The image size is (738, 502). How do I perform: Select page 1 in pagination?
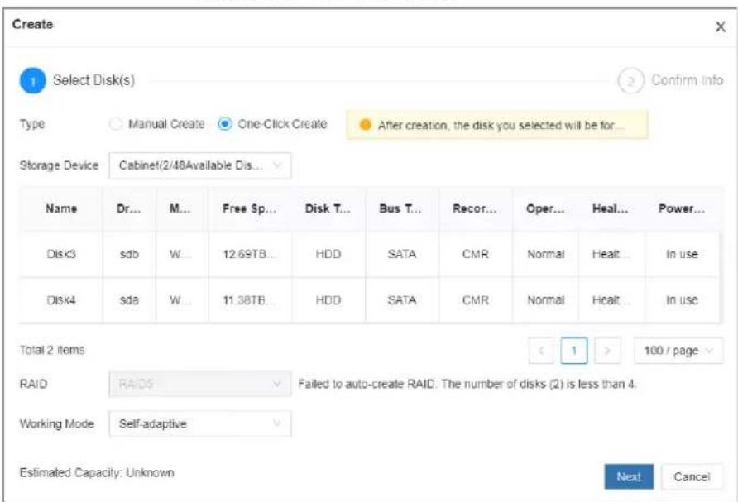(x=574, y=351)
